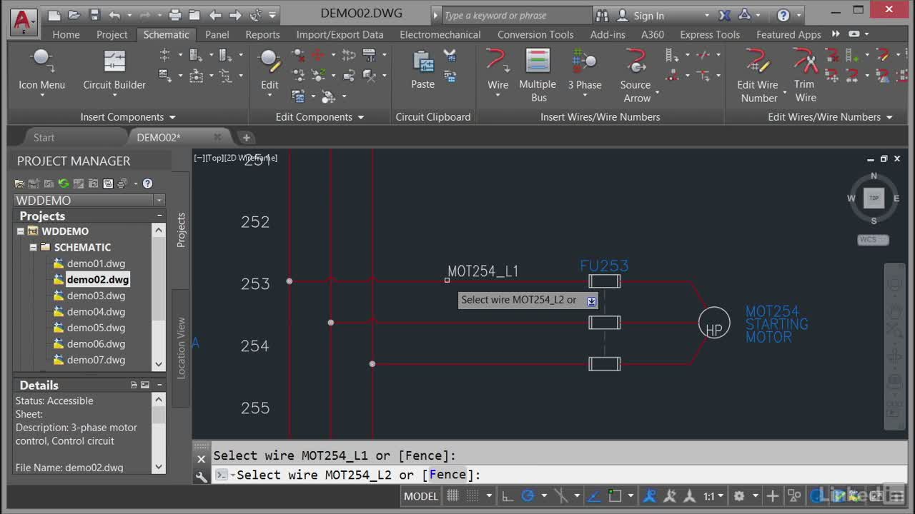Click the Edit component tool
915x514 pixels.
269,71
